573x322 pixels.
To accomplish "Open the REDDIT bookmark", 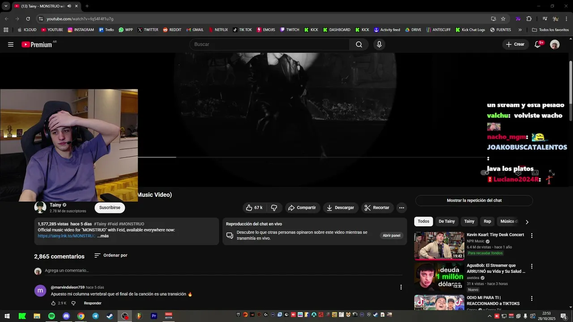I will pos(172,30).
